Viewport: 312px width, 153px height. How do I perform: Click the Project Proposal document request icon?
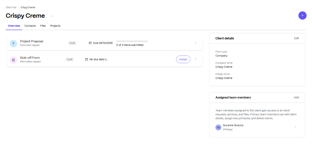pyautogui.click(x=13, y=43)
